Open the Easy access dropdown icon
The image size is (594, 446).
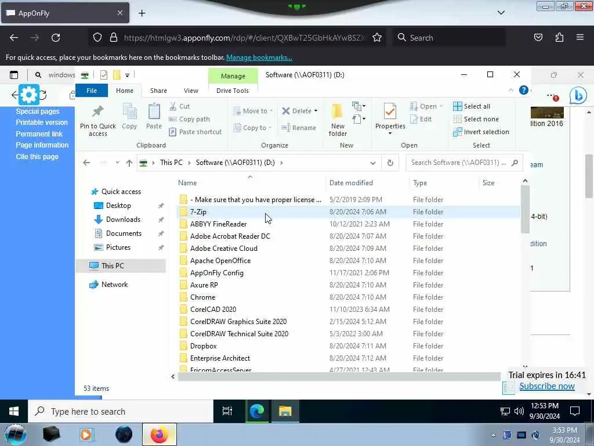coord(358,120)
